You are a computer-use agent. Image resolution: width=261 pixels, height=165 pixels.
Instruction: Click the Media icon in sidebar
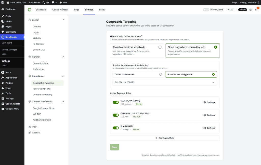pos(3,21)
